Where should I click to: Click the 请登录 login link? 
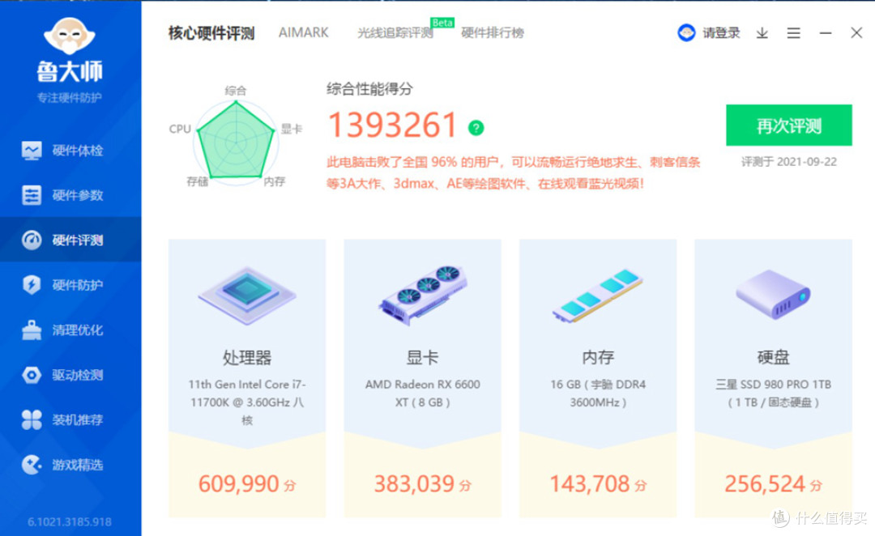tap(721, 33)
